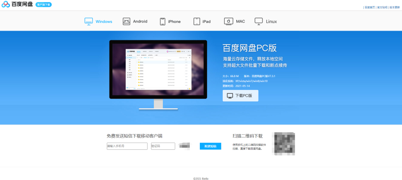Click the 下载PC版 download button

click(240, 95)
